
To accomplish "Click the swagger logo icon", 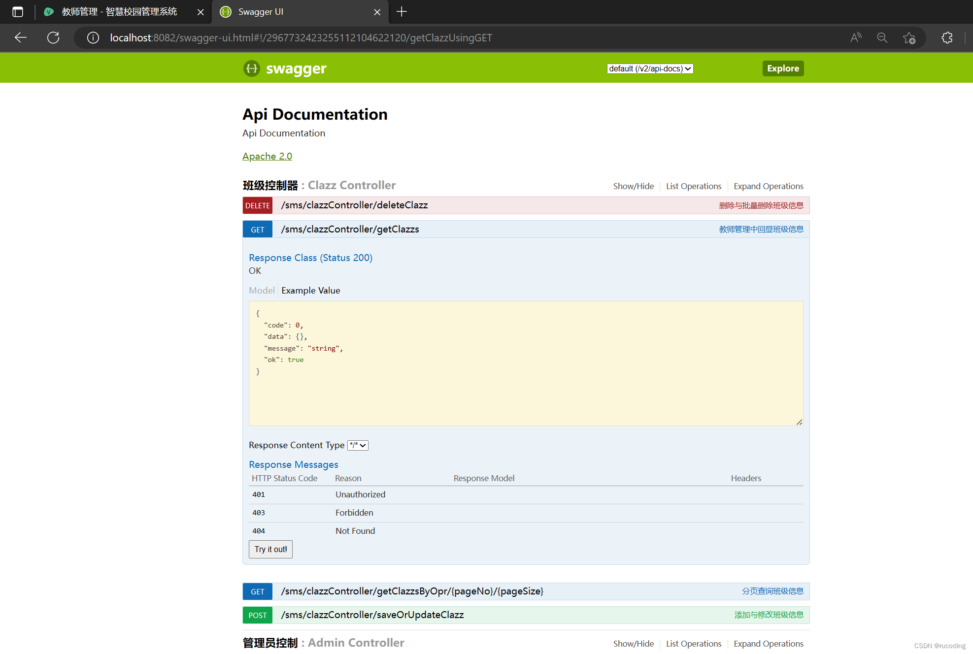I will point(252,68).
